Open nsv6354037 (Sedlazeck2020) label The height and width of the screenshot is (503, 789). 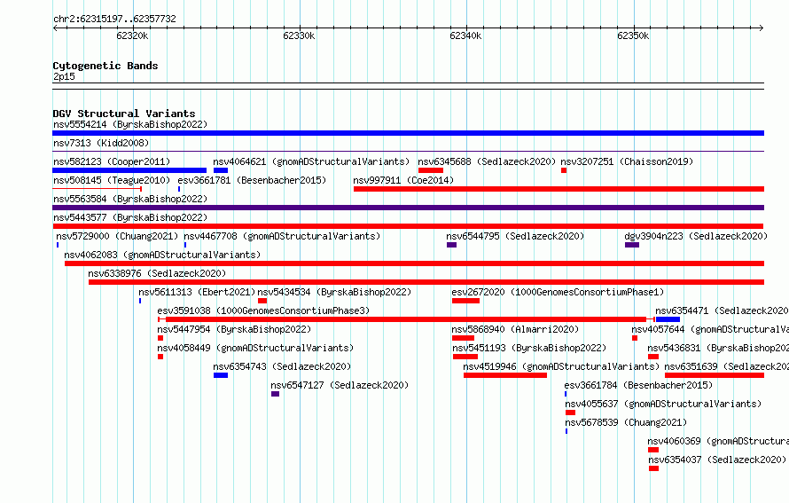click(717, 460)
